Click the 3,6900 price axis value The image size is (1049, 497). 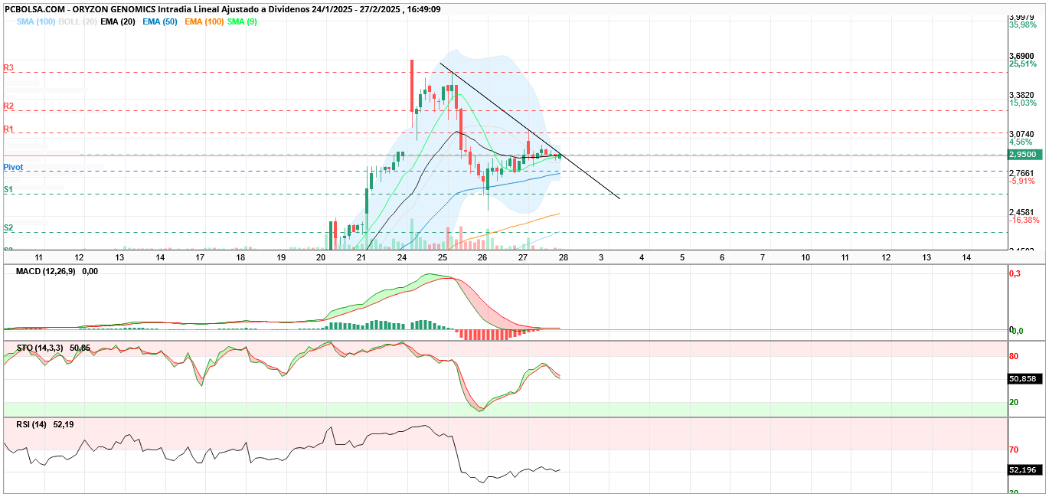coord(1022,56)
